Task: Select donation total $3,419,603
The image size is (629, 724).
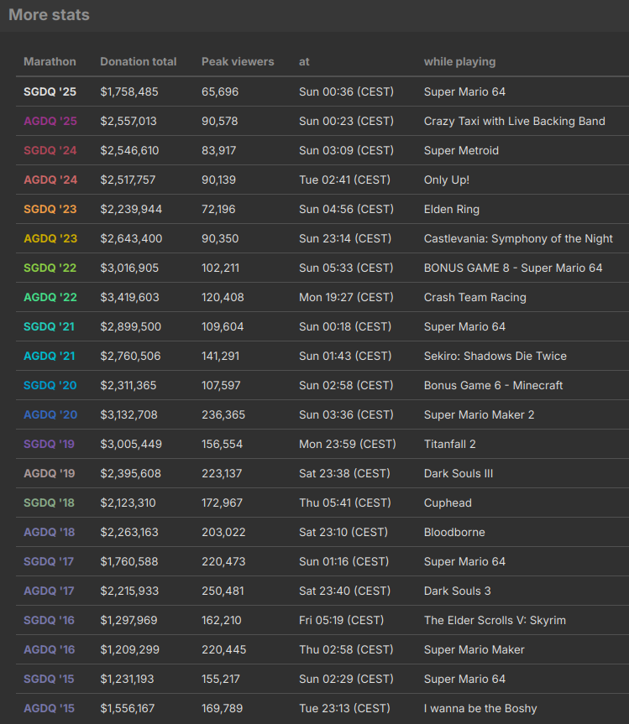Action: point(130,297)
